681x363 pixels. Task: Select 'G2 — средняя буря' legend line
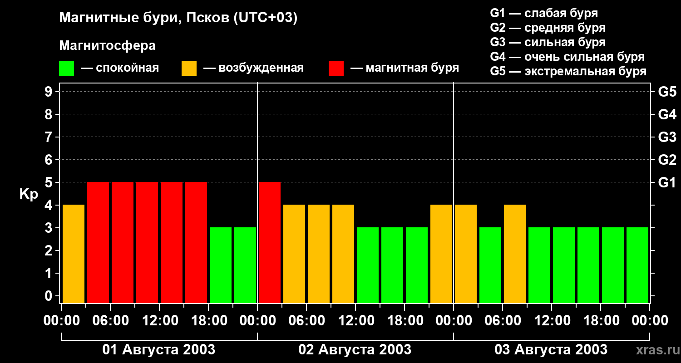(x=548, y=28)
